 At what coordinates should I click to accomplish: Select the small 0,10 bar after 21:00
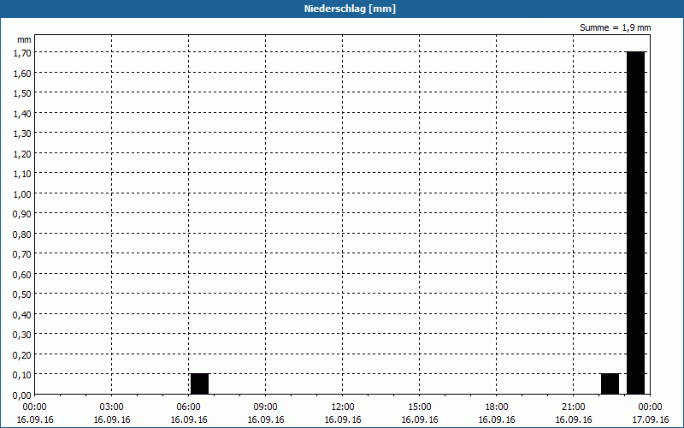610,383
